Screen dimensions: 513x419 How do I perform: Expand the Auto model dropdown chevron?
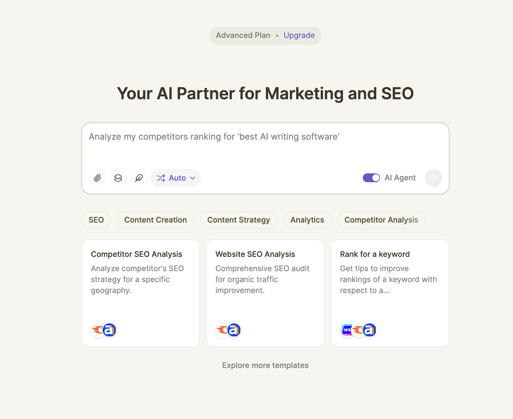click(x=193, y=178)
